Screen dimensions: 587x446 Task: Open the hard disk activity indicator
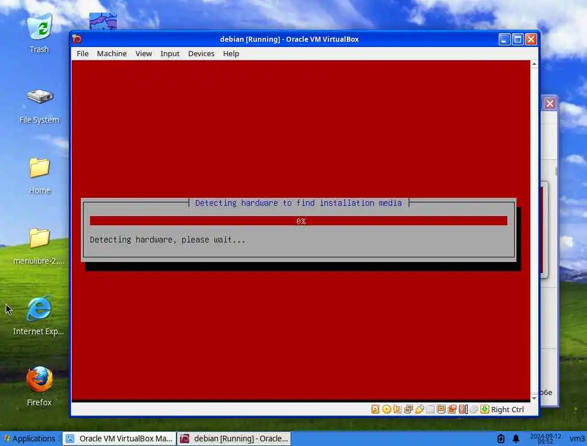(375, 409)
